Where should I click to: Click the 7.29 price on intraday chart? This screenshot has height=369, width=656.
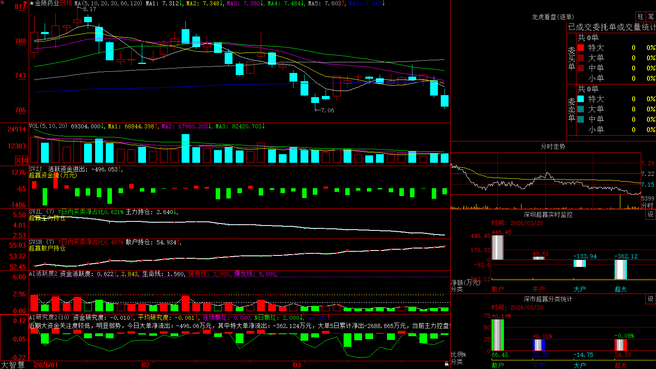(648, 163)
